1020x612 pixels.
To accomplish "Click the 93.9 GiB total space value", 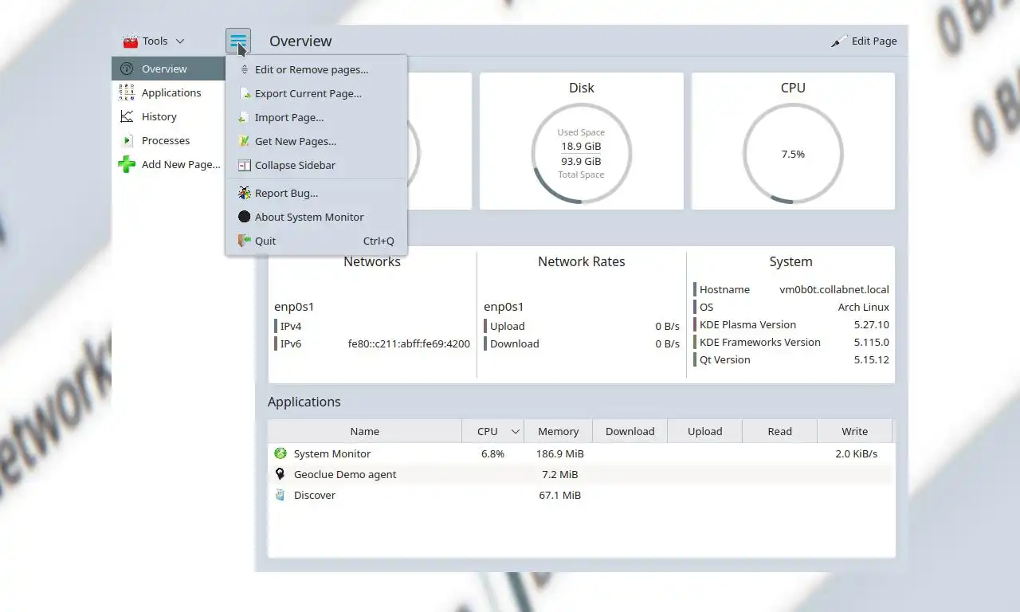I will tap(581, 161).
